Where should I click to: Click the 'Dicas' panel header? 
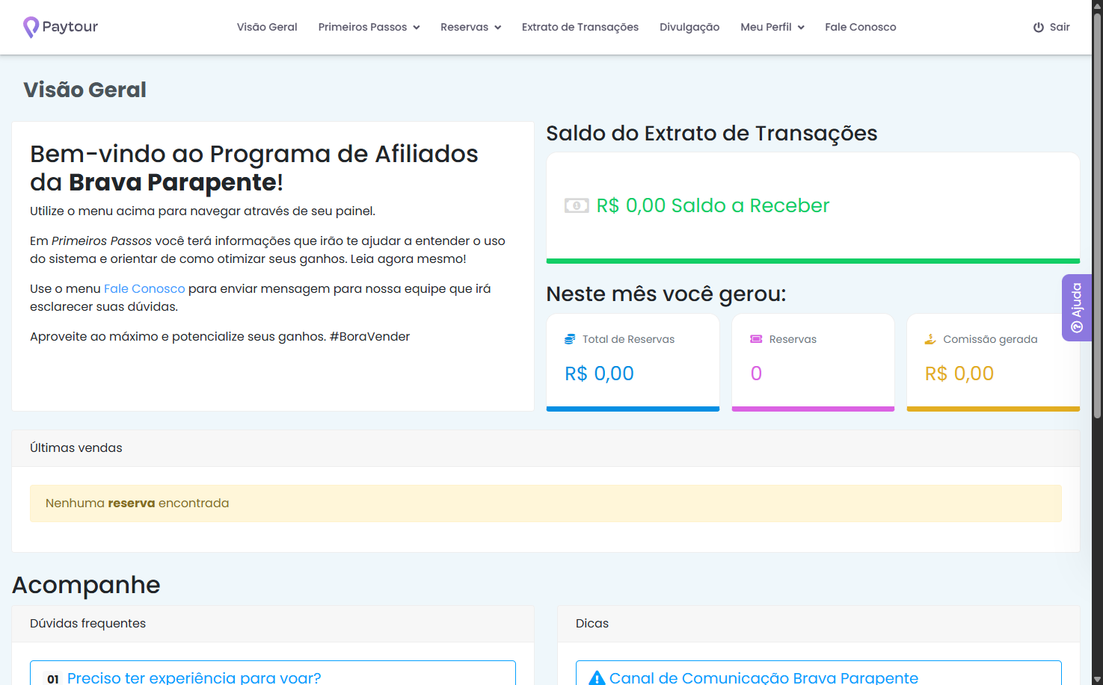click(819, 624)
